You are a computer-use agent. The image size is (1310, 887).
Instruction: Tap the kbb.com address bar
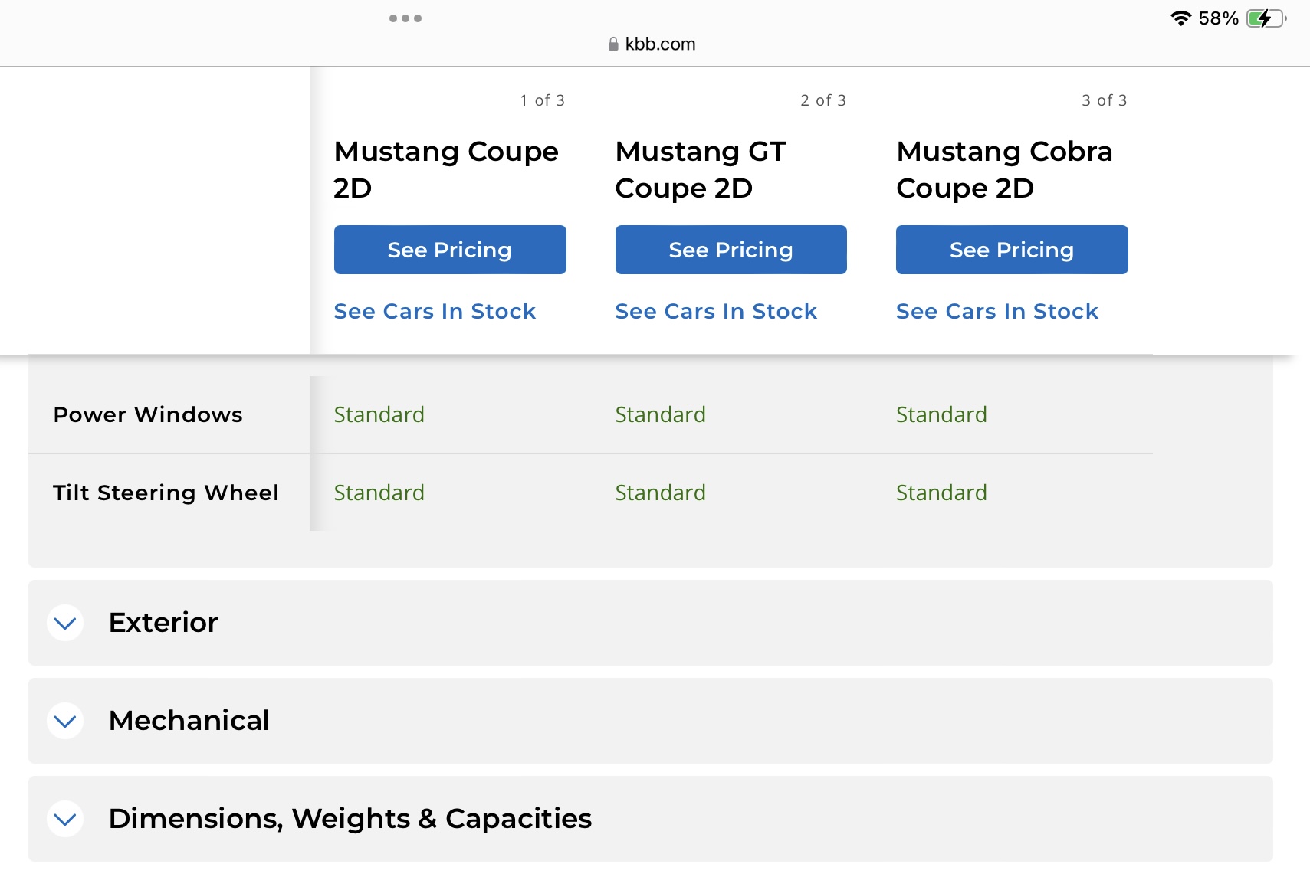pyautogui.click(x=660, y=44)
